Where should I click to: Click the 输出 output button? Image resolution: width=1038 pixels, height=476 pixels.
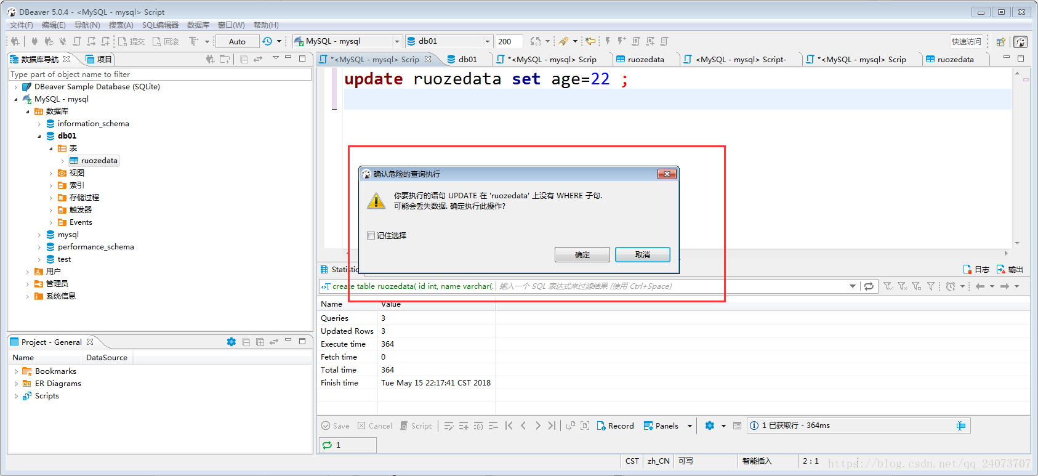click(1010, 270)
